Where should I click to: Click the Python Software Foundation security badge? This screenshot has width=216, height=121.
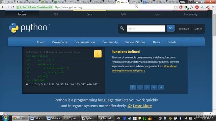35,7
